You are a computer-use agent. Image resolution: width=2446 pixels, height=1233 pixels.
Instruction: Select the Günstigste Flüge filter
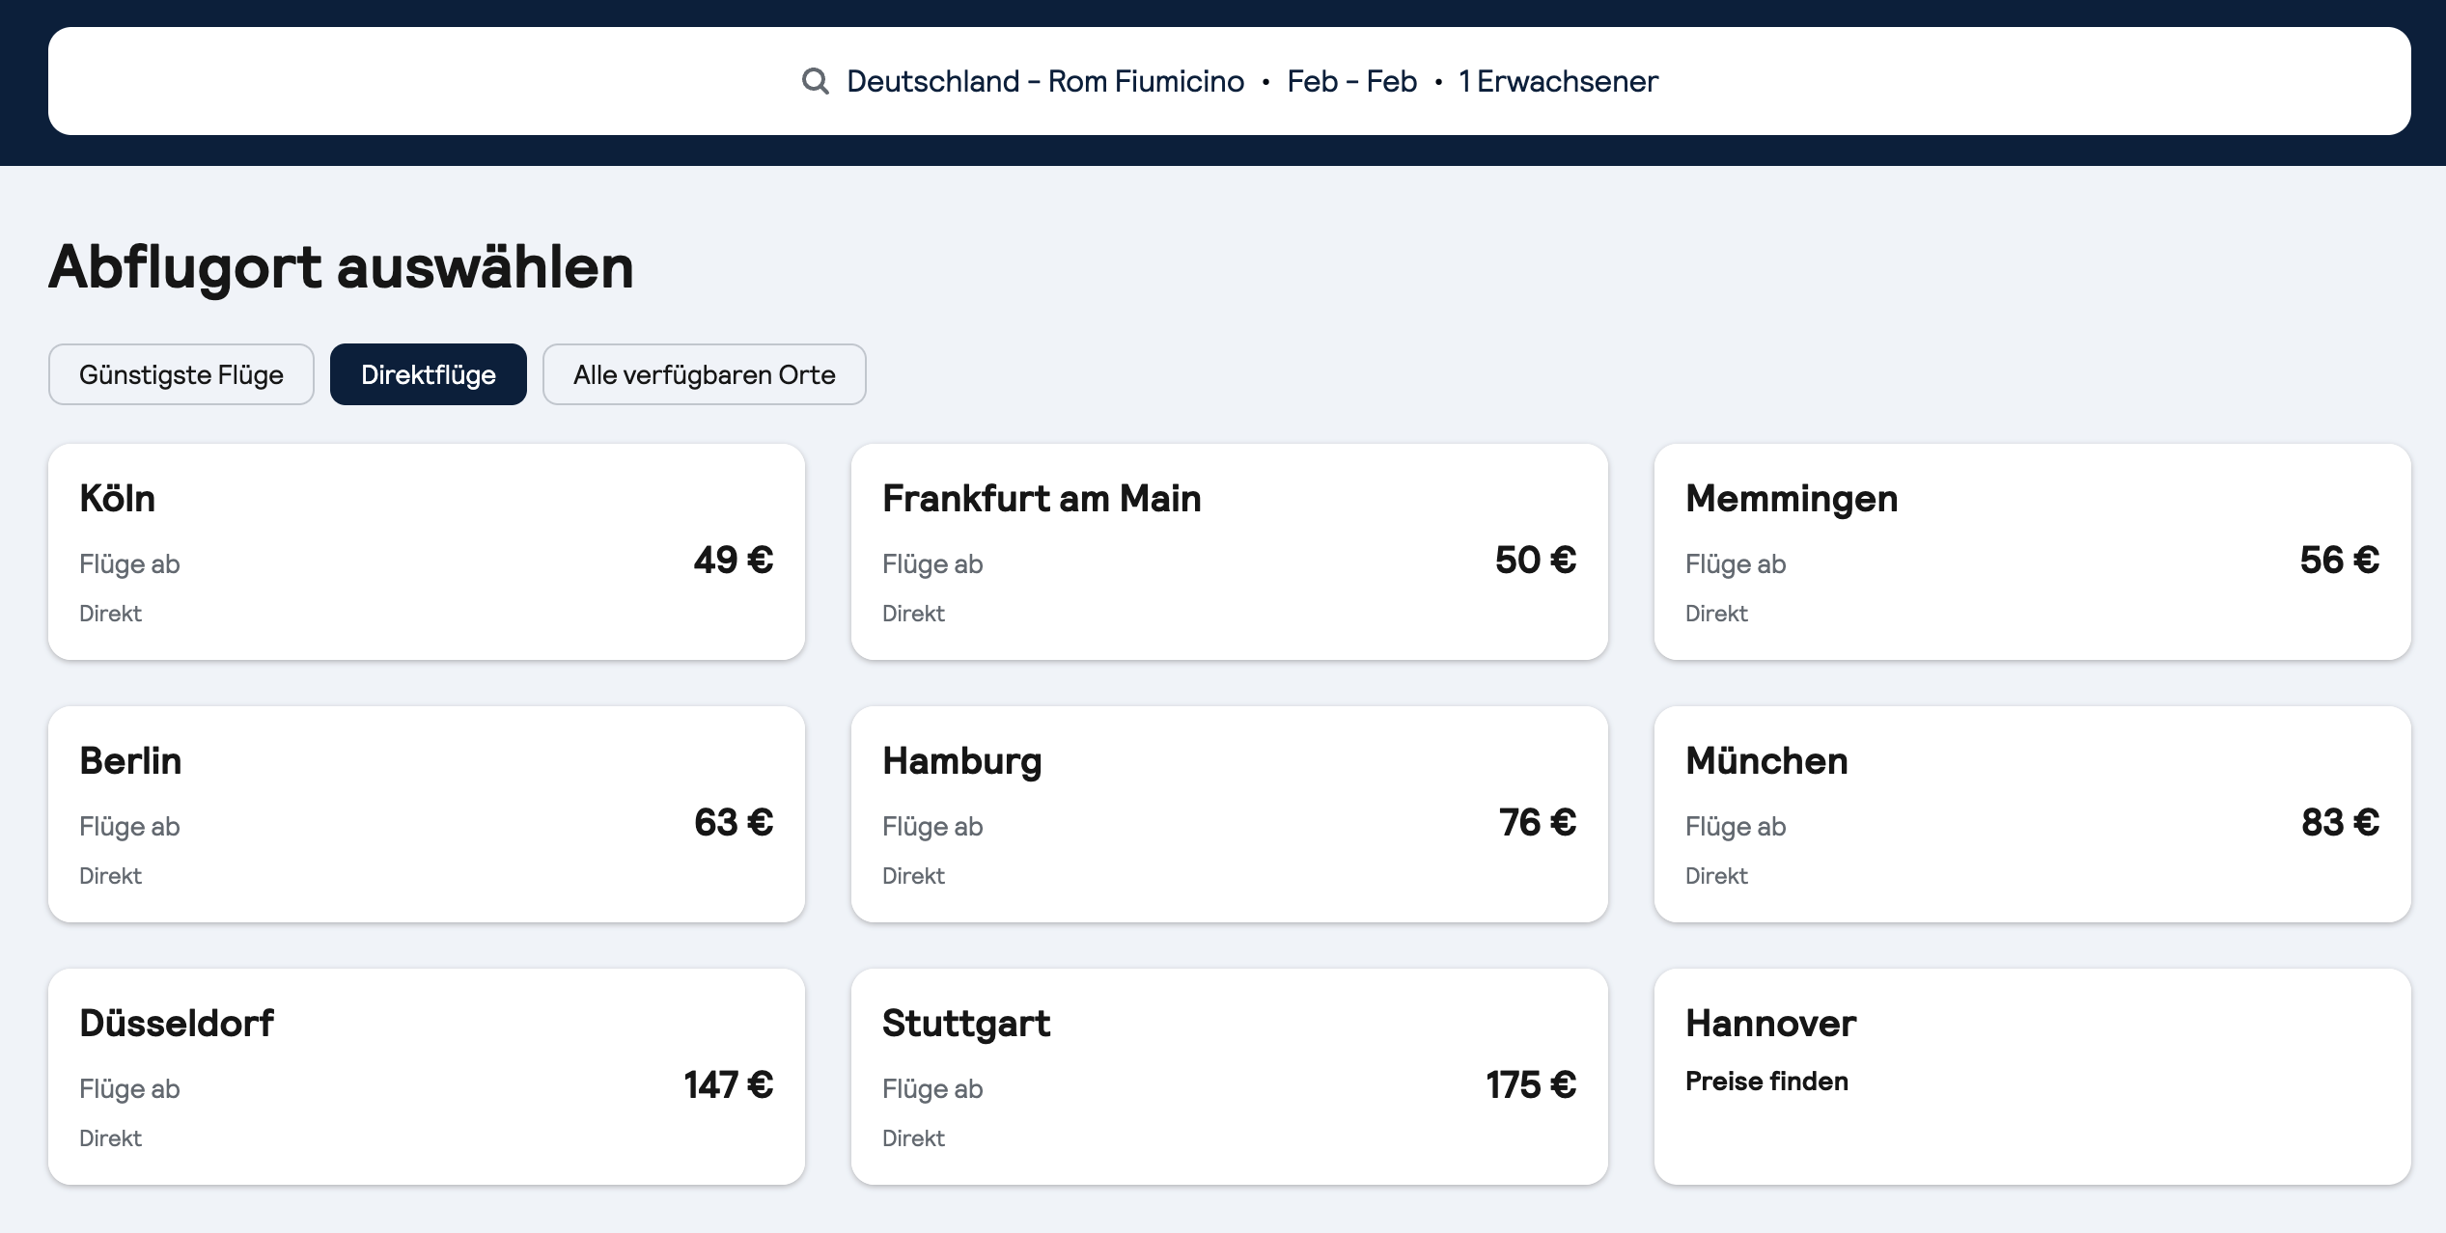pos(181,374)
